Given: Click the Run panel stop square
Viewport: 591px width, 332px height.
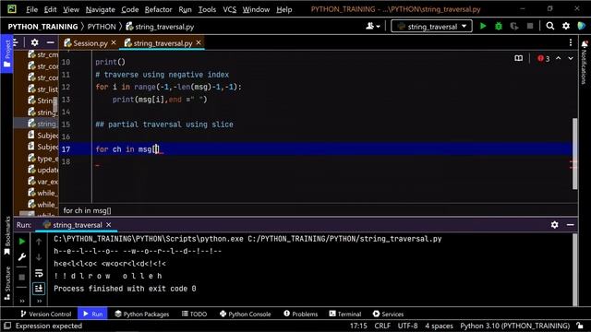Looking at the screenshot, I should (22, 278).
